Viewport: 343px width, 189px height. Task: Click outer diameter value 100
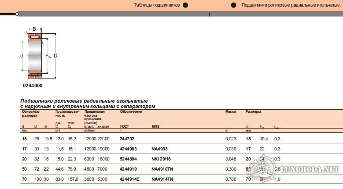click(38, 179)
